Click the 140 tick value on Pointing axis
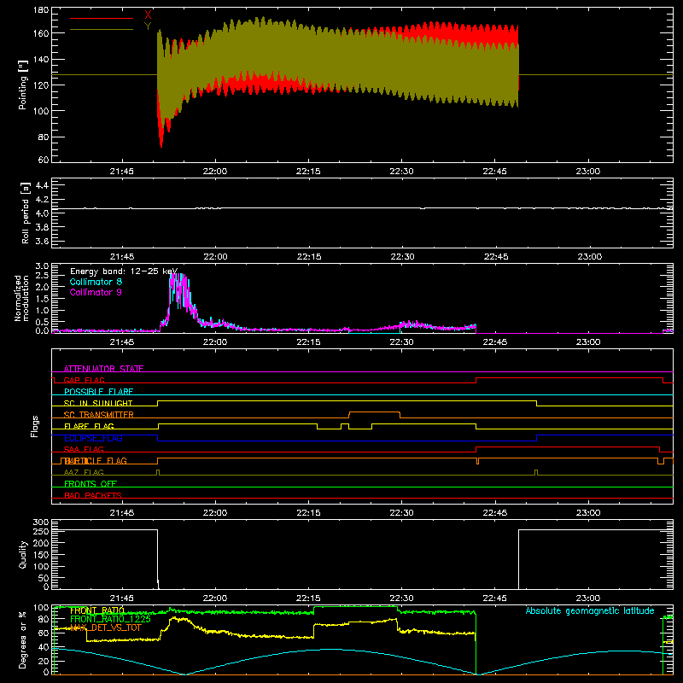The width and height of the screenshot is (683, 683). [x=41, y=59]
